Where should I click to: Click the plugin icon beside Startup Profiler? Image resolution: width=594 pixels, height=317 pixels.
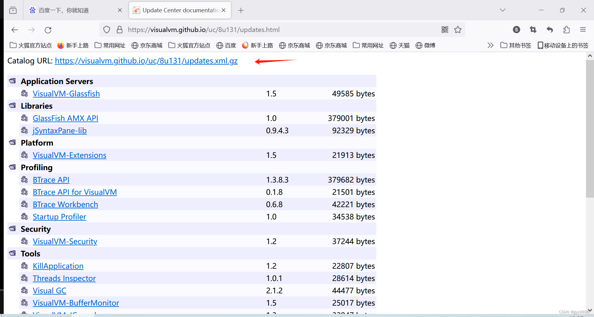[25, 216]
